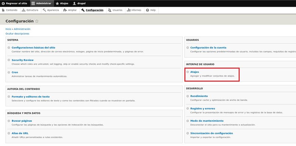Open Configuración de la cuenta
The image size is (296, 146).
208,48
